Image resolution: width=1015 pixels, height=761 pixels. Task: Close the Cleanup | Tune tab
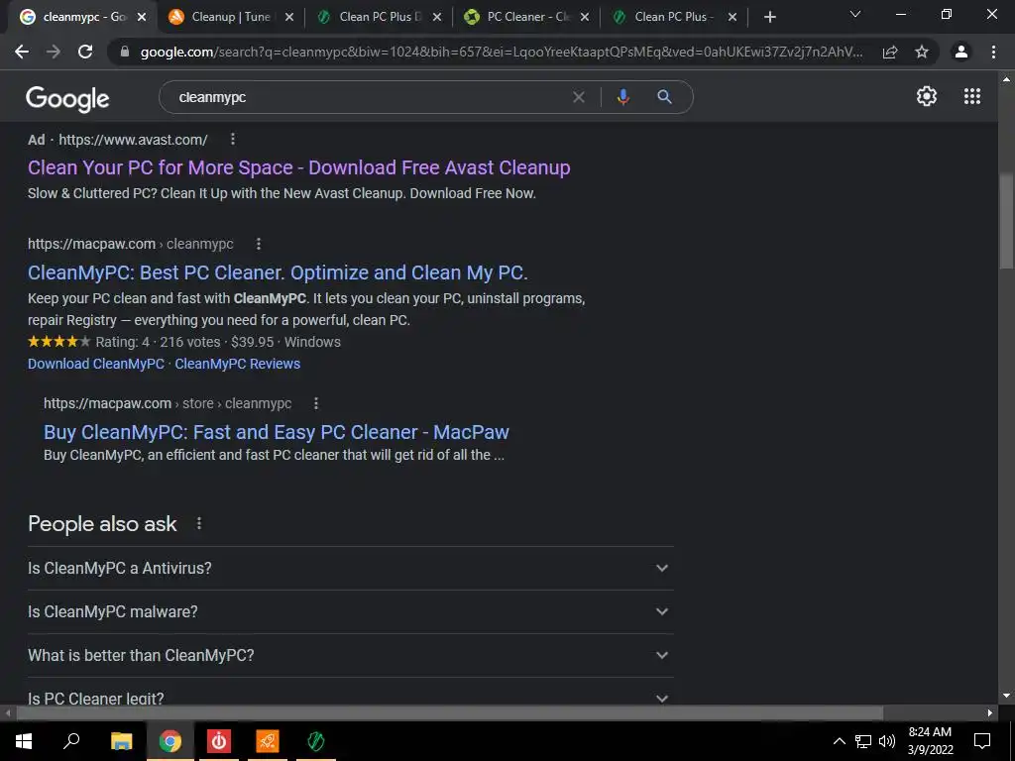(289, 18)
